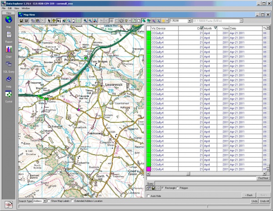Open the Chart module icon
This screenshot has width=273, height=211.
point(8,50)
